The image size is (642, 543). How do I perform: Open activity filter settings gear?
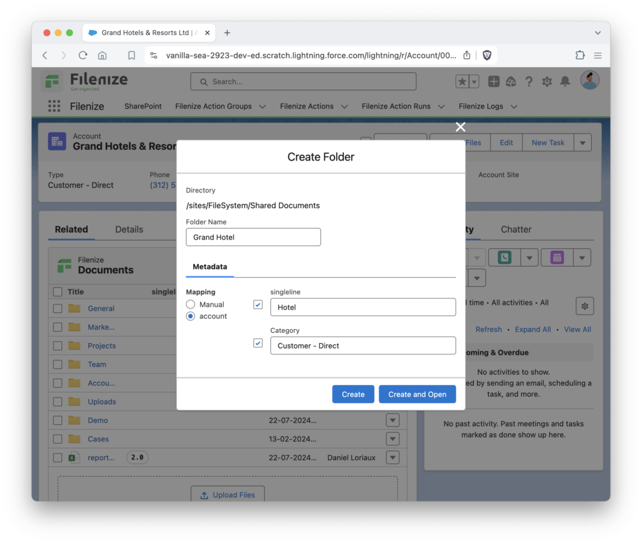tap(585, 306)
